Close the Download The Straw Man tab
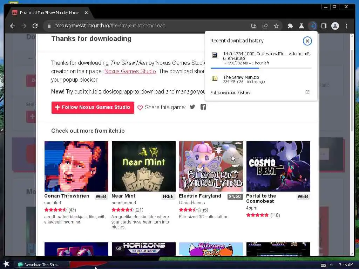359x269 pixels. (x=86, y=13)
